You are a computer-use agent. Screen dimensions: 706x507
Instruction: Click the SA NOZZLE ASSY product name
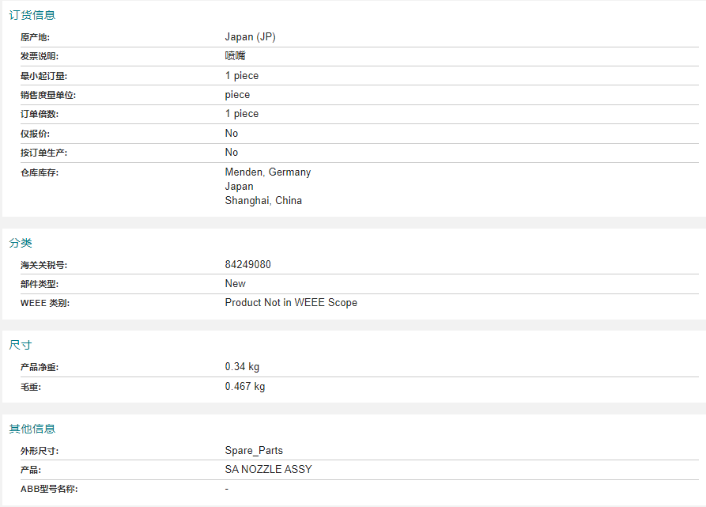(x=268, y=469)
